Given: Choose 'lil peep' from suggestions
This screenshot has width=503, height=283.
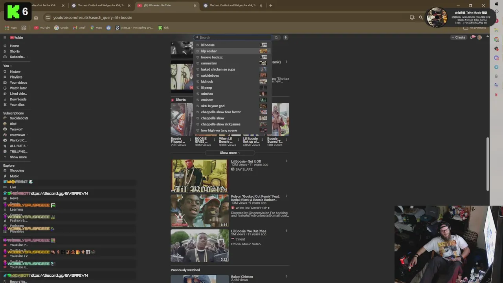Looking at the screenshot, I should point(232,88).
